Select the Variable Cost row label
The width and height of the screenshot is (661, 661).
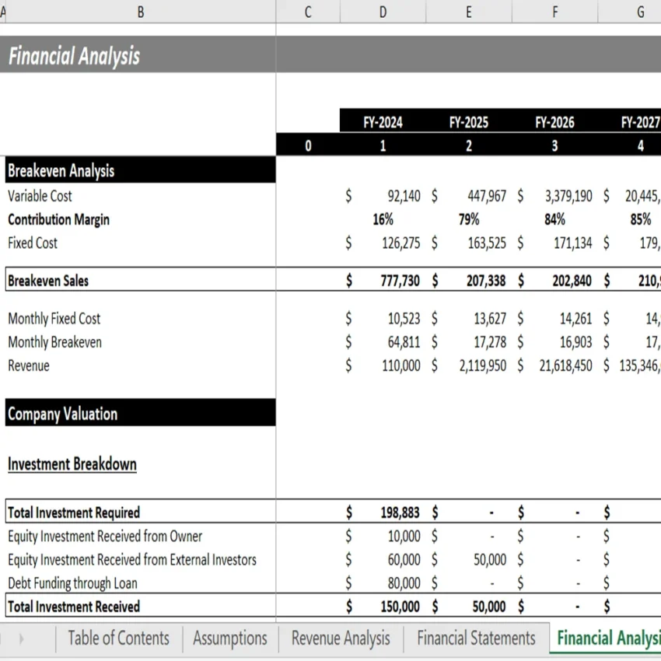coord(39,196)
